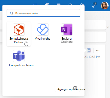Expand the chevron arrow at right edge
This screenshot has width=110, height=98.
(x=108, y=27)
